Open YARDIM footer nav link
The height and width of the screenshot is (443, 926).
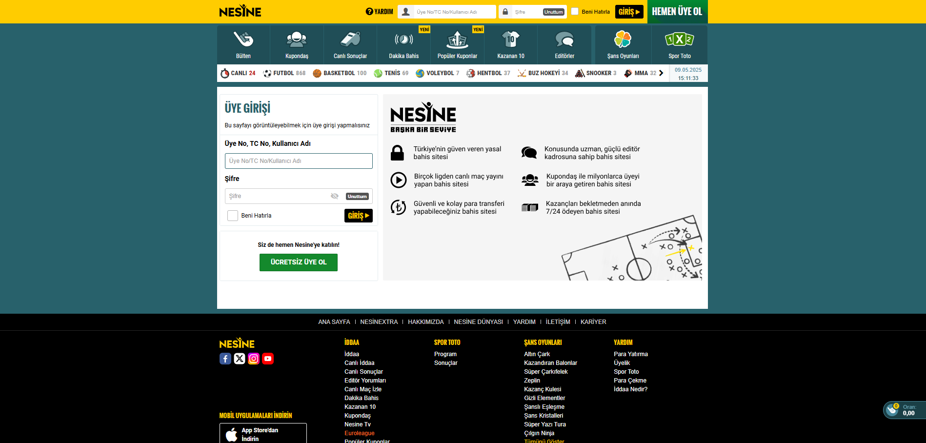tap(524, 322)
